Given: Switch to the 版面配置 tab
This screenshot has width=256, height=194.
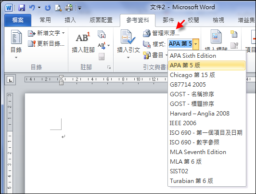Looking at the screenshot, I should coord(101,20).
